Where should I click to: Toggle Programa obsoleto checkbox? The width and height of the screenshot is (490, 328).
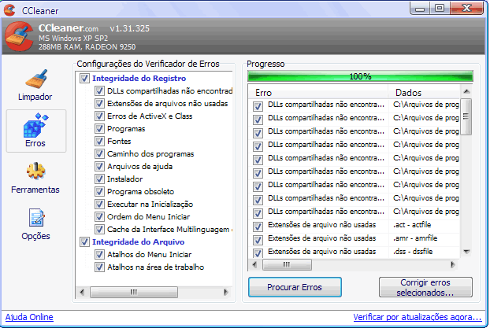(99, 192)
